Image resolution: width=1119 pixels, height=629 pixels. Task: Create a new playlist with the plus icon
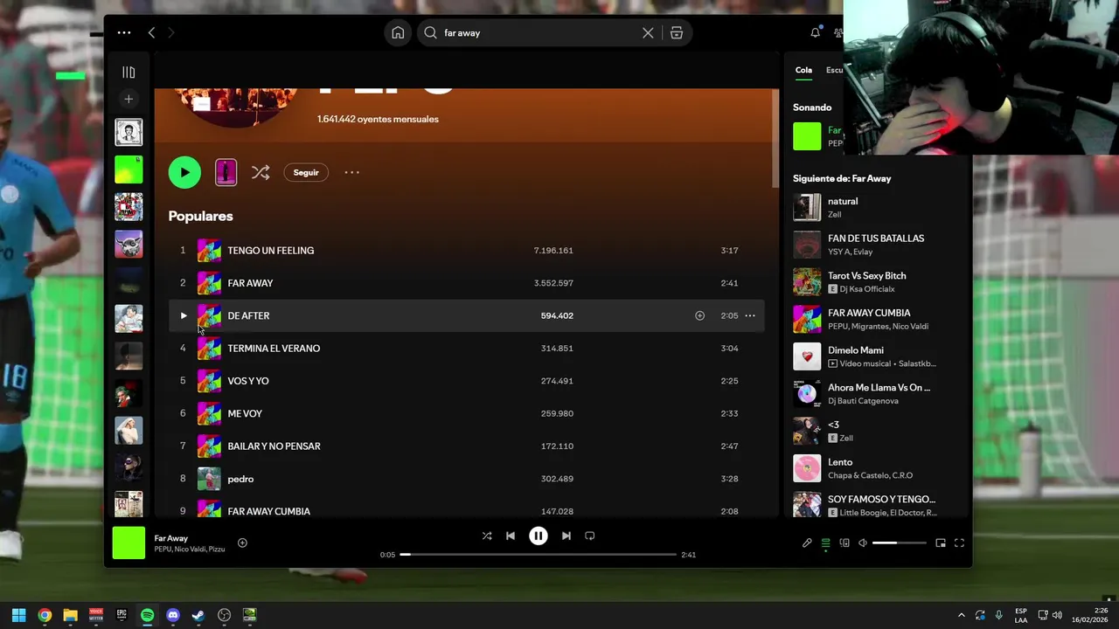[129, 100]
